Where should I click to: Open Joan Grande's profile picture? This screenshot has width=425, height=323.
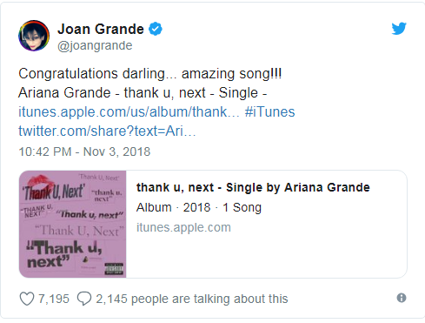(x=34, y=36)
